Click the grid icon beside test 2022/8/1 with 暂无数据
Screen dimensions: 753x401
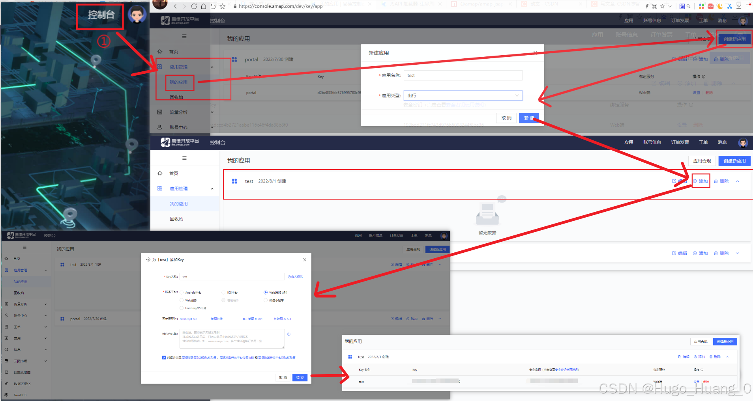234,181
